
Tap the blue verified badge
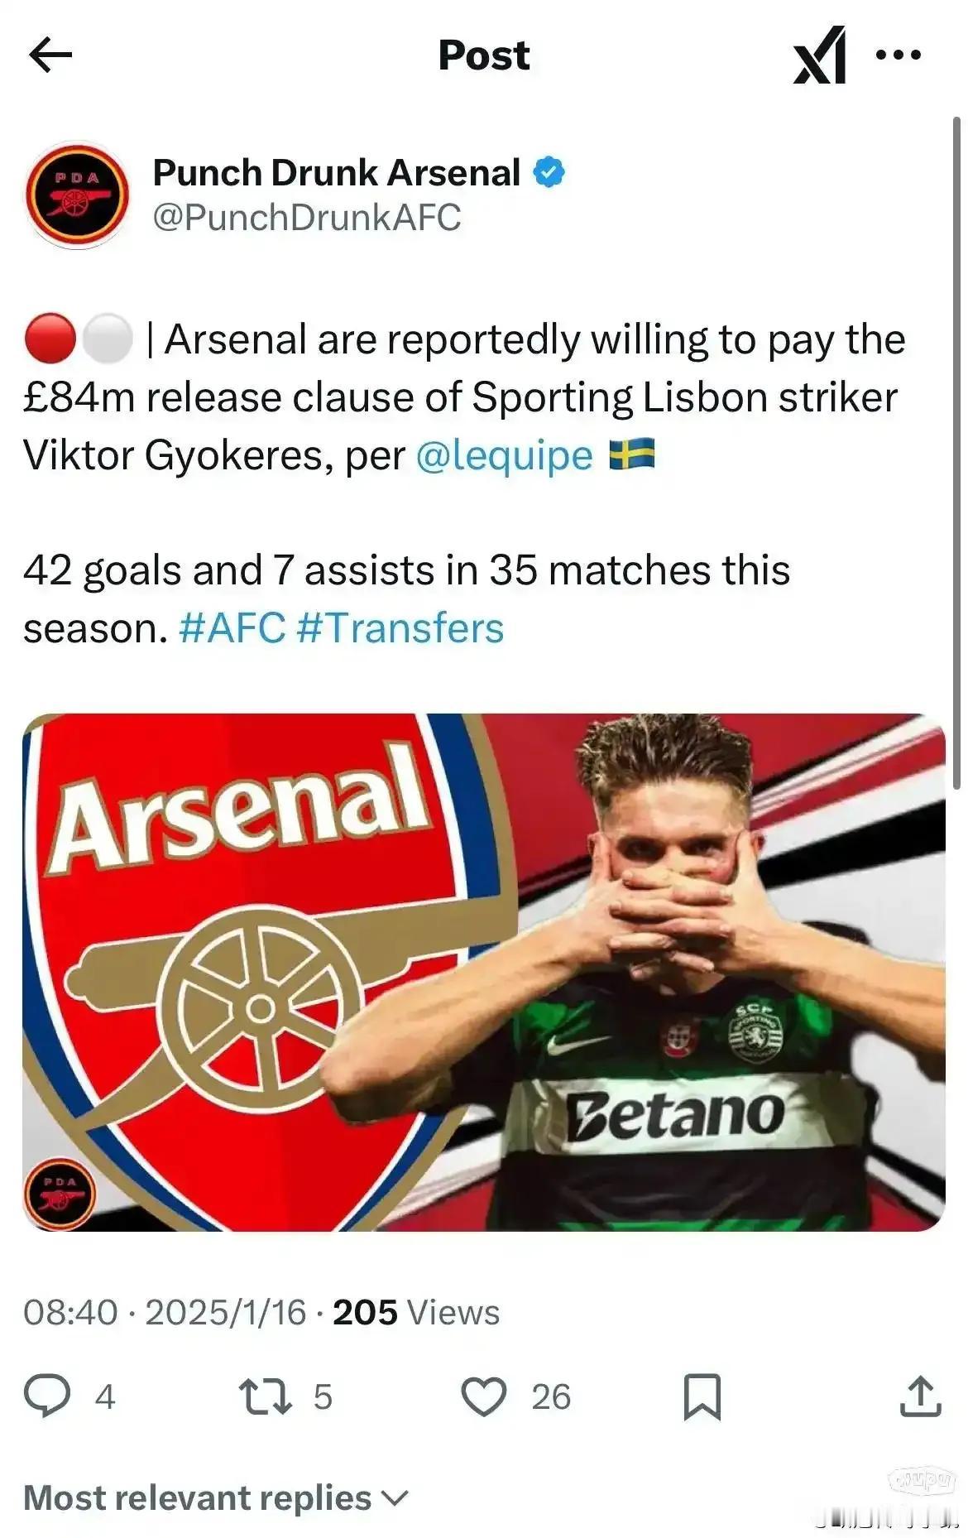(x=548, y=172)
